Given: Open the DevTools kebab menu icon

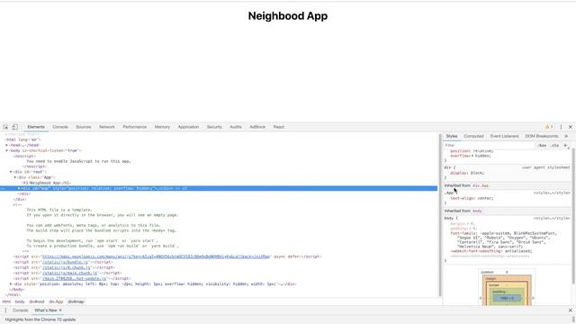Looking at the screenshot, I should point(561,127).
